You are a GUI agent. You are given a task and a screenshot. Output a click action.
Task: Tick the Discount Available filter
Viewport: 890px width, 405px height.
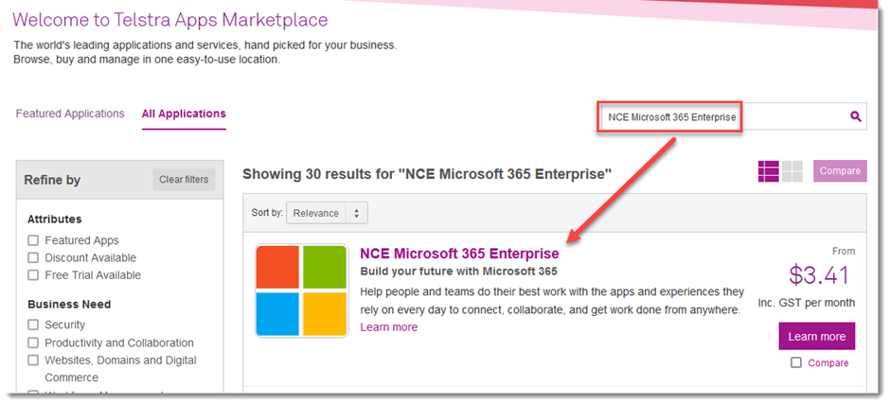[34, 257]
